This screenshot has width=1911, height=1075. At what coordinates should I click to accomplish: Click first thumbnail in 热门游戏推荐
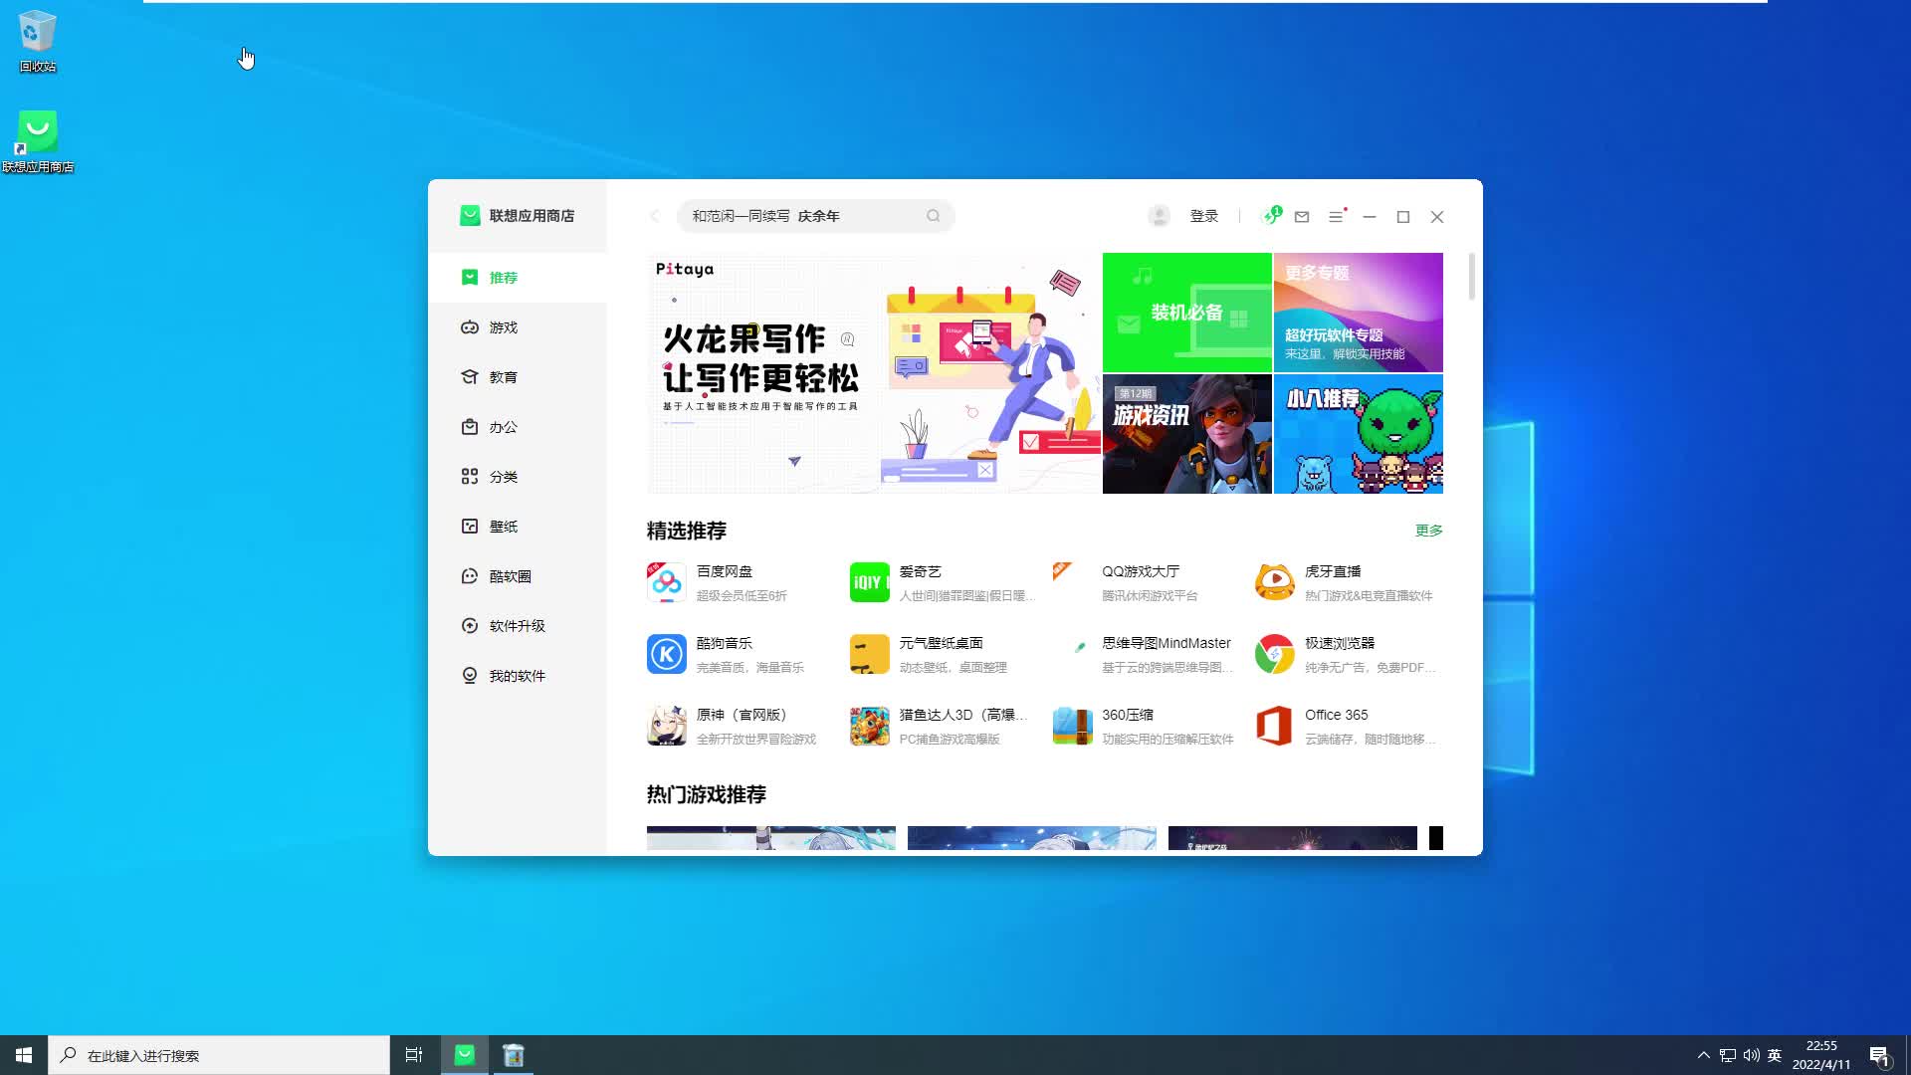coord(771,838)
